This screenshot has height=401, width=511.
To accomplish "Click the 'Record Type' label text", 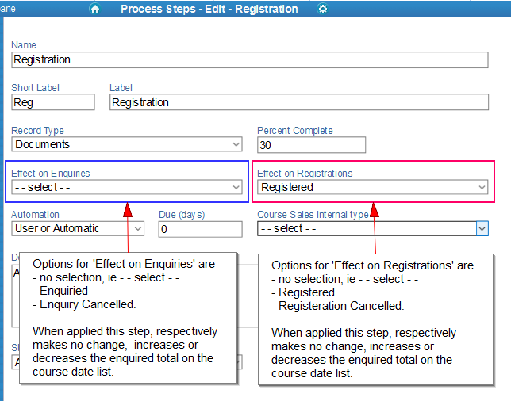I will tap(37, 131).
